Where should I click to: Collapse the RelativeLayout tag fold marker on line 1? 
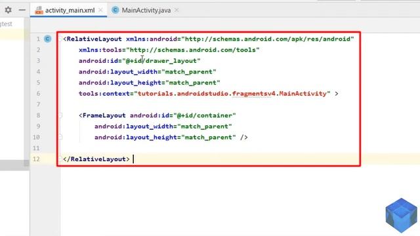pyautogui.click(x=60, y=39)
